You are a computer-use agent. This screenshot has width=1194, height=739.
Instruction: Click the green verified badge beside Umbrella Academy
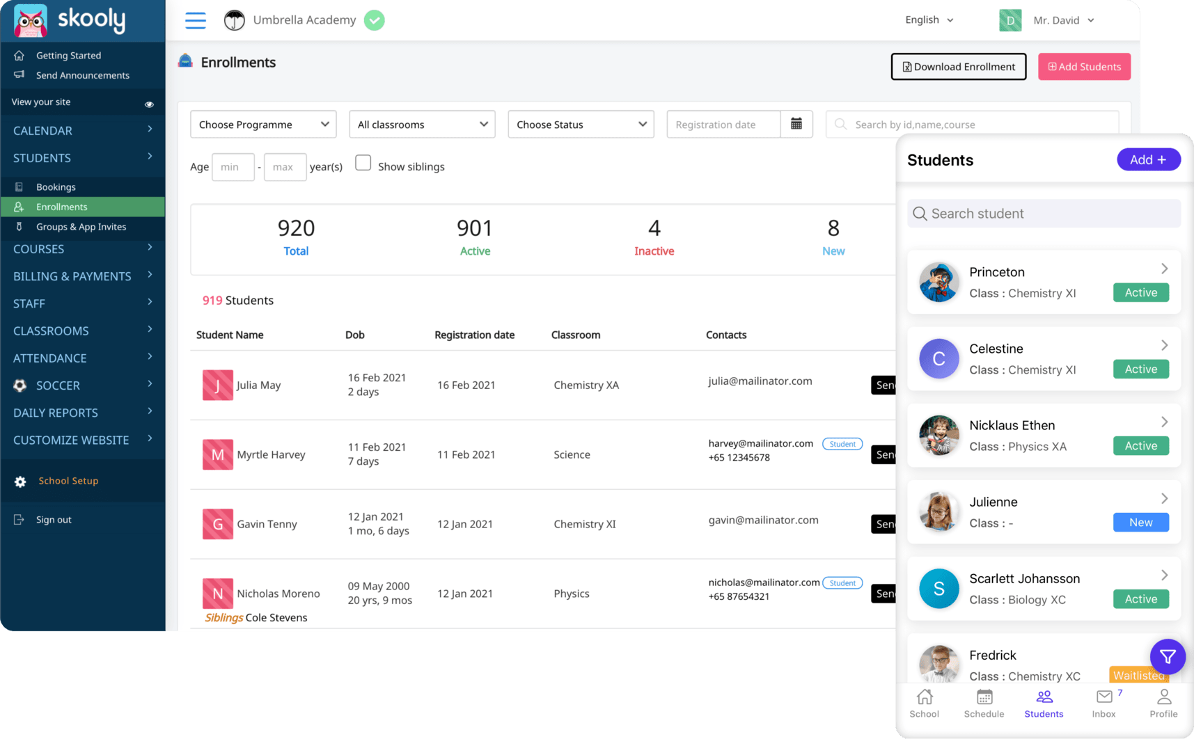[374, 20]
